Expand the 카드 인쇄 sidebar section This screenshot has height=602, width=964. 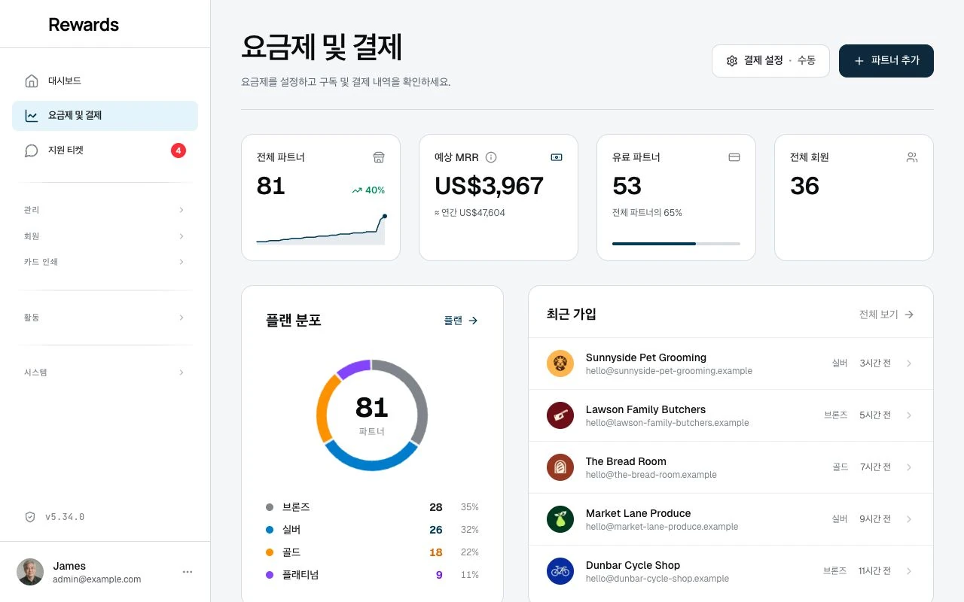point(105,262)
